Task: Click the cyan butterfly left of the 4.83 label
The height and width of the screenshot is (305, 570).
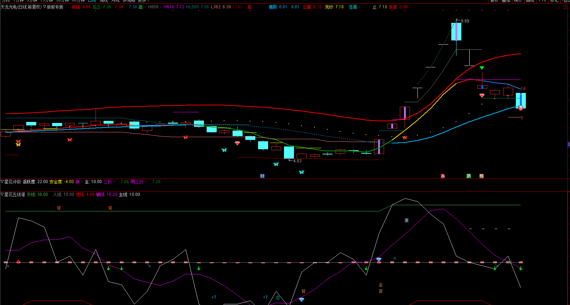Action: (x=276, y=164)
